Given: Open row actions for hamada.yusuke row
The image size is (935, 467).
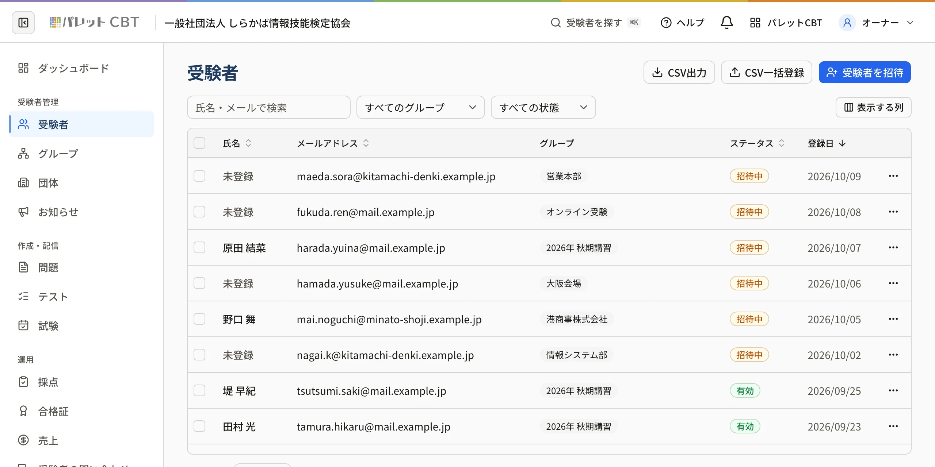Looking at the screenshot, I should (893, 283).
